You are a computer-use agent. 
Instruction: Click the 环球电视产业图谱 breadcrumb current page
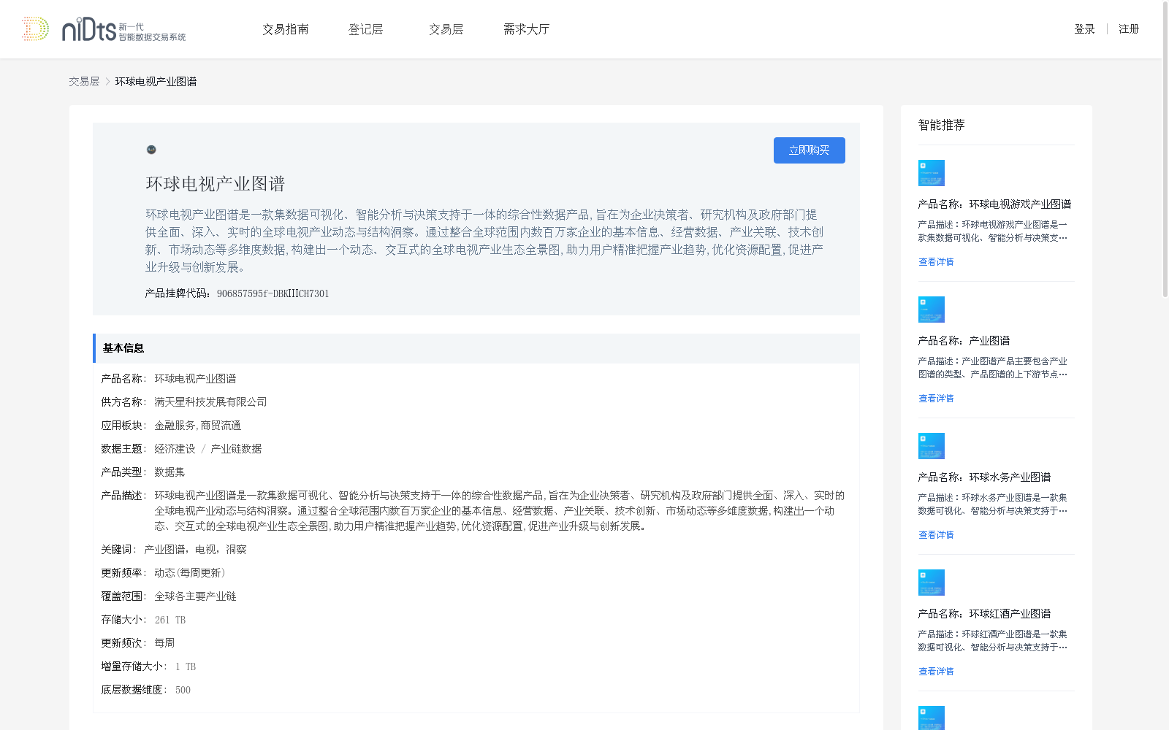tap(156, 82)
